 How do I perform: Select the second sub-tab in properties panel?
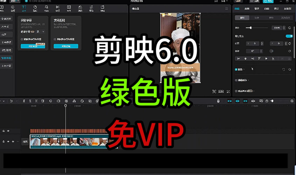(x=256, y=18)
